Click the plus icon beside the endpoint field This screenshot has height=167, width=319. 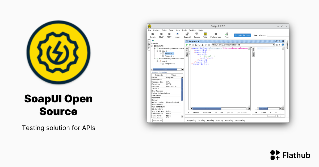tap(279, 45)
